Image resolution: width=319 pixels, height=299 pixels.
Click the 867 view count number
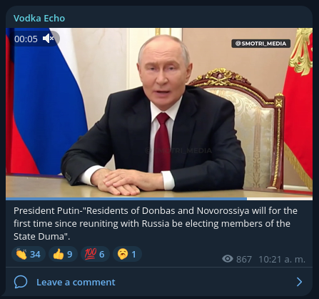tap(244, 259)
